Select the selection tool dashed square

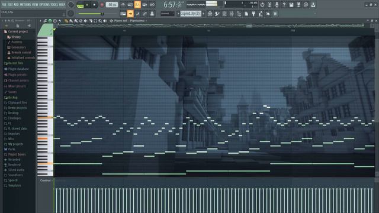[95, 21]
